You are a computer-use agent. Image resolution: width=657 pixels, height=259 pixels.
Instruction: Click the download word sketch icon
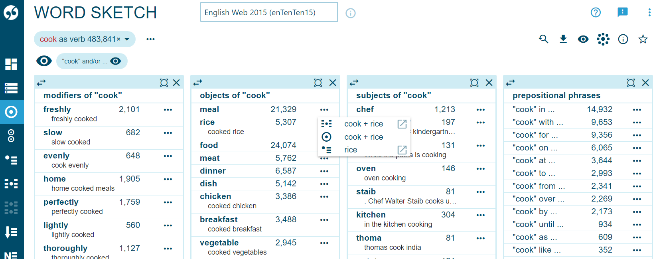563,39
